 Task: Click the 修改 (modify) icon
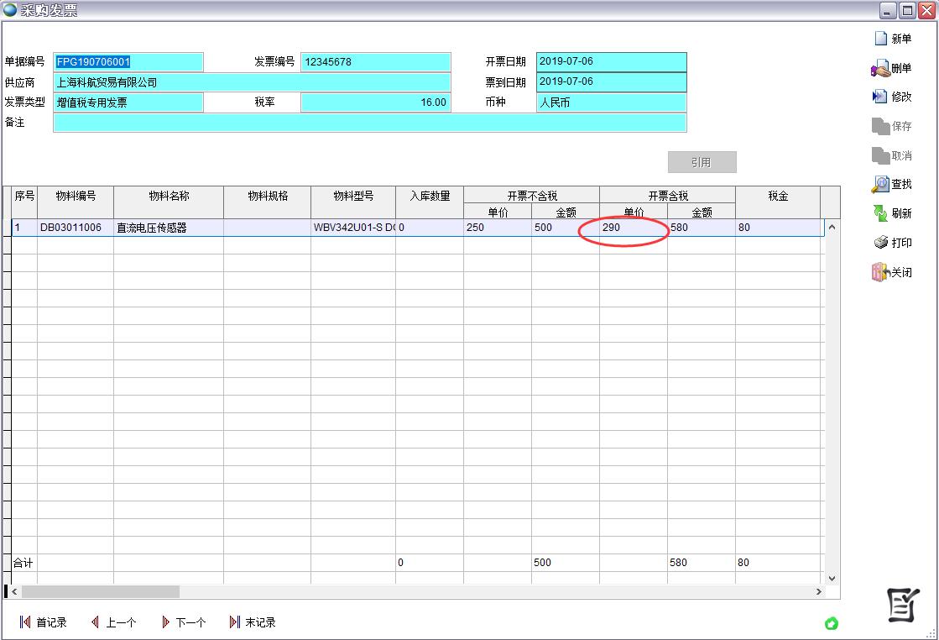(880, 97)
